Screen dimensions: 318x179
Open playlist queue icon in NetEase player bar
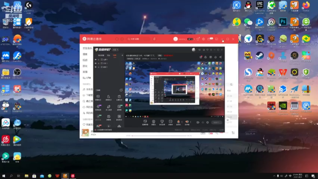pyautogui.click(x=233, y=133)
